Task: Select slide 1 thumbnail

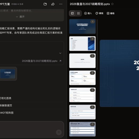Action: (x=82, y=26)
